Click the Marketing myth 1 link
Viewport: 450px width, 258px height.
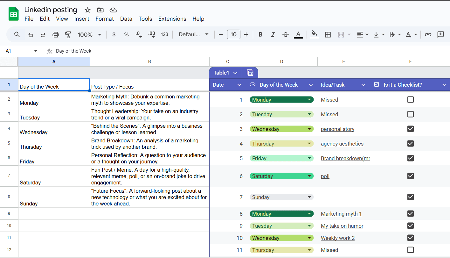coord(341,214)
